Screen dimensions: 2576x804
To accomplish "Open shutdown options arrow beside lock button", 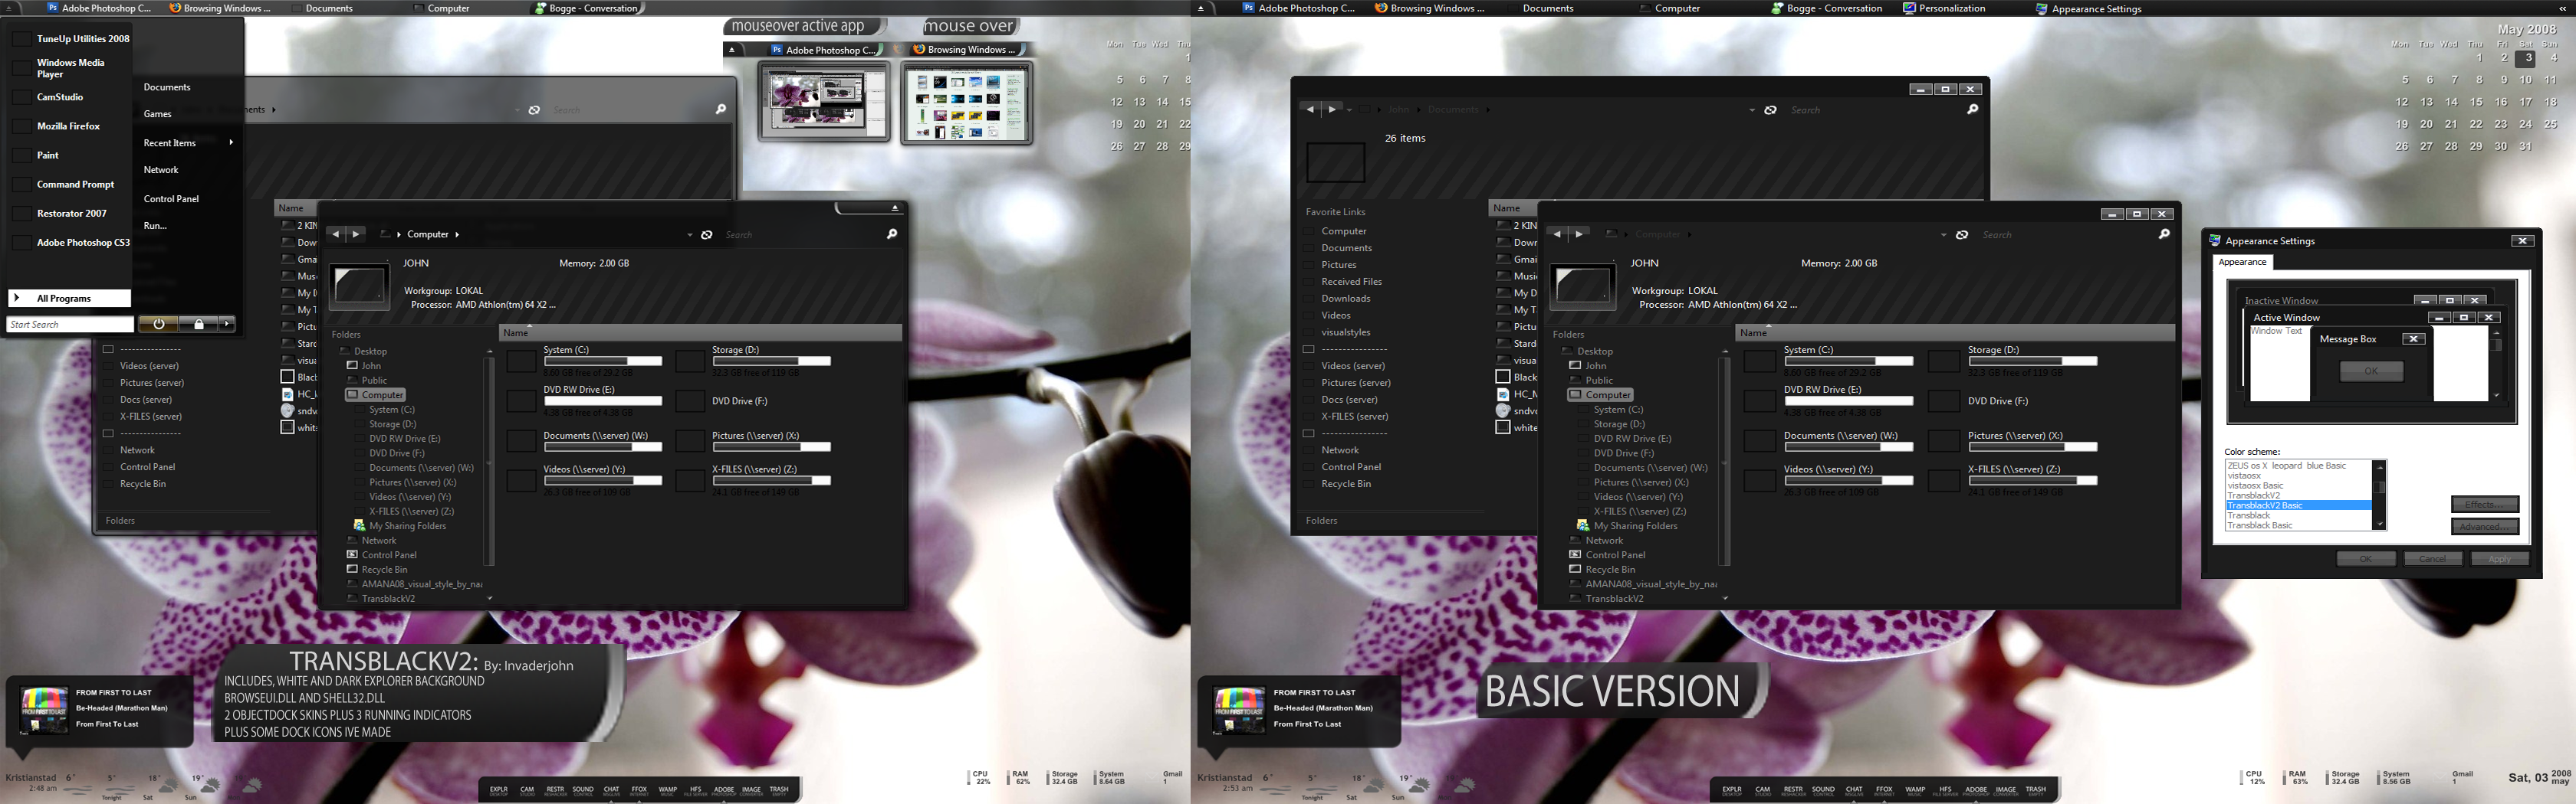I will (x=227, y=324).
